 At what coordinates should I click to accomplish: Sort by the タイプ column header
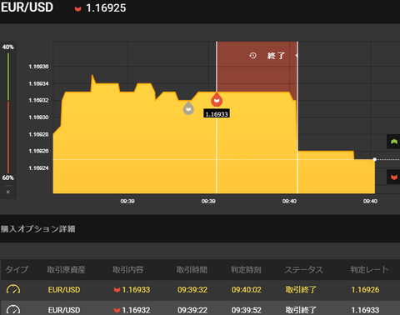click(x=17, y=269)
